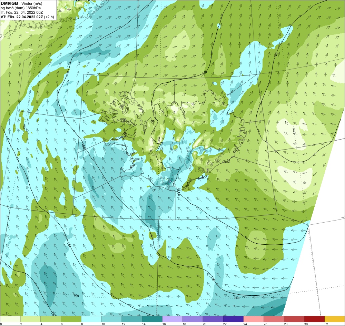Image resolution: width=345 pixels, height=326 pixels.
Task: Click the 'og hæð (dam) í 850hPa.' line
Action: pos(21,8)
